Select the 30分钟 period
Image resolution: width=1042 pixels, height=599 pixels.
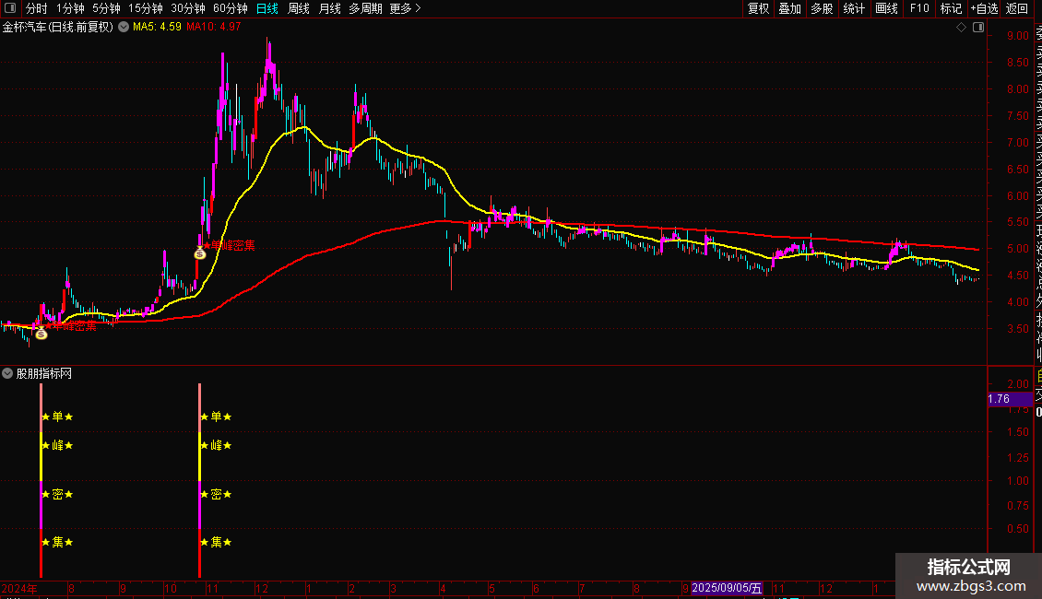[x=187, y=8]
